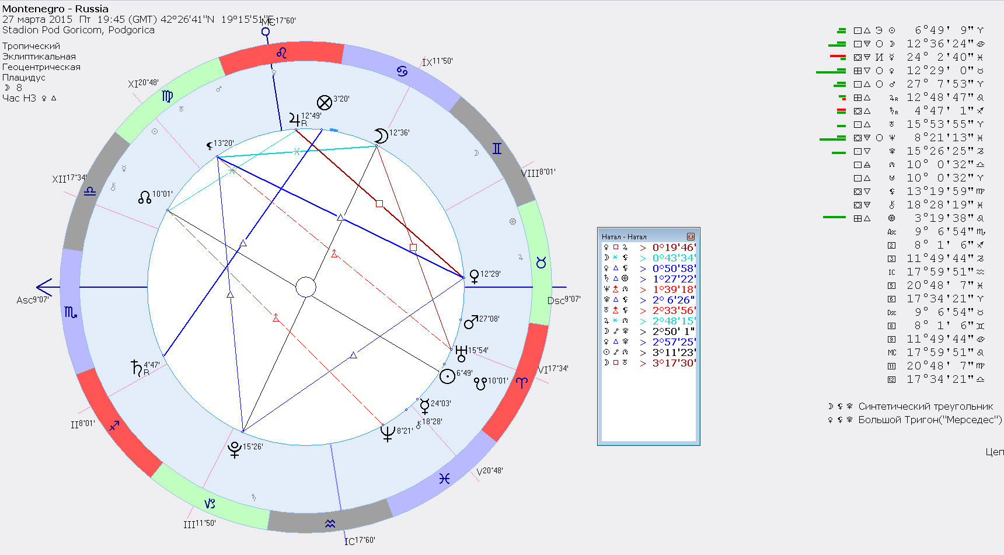The height and width of the screenshot is (555, 1004).
Task: Click the Jupiter retrograde glyph on the chart
Action: [x=295, y=120]
